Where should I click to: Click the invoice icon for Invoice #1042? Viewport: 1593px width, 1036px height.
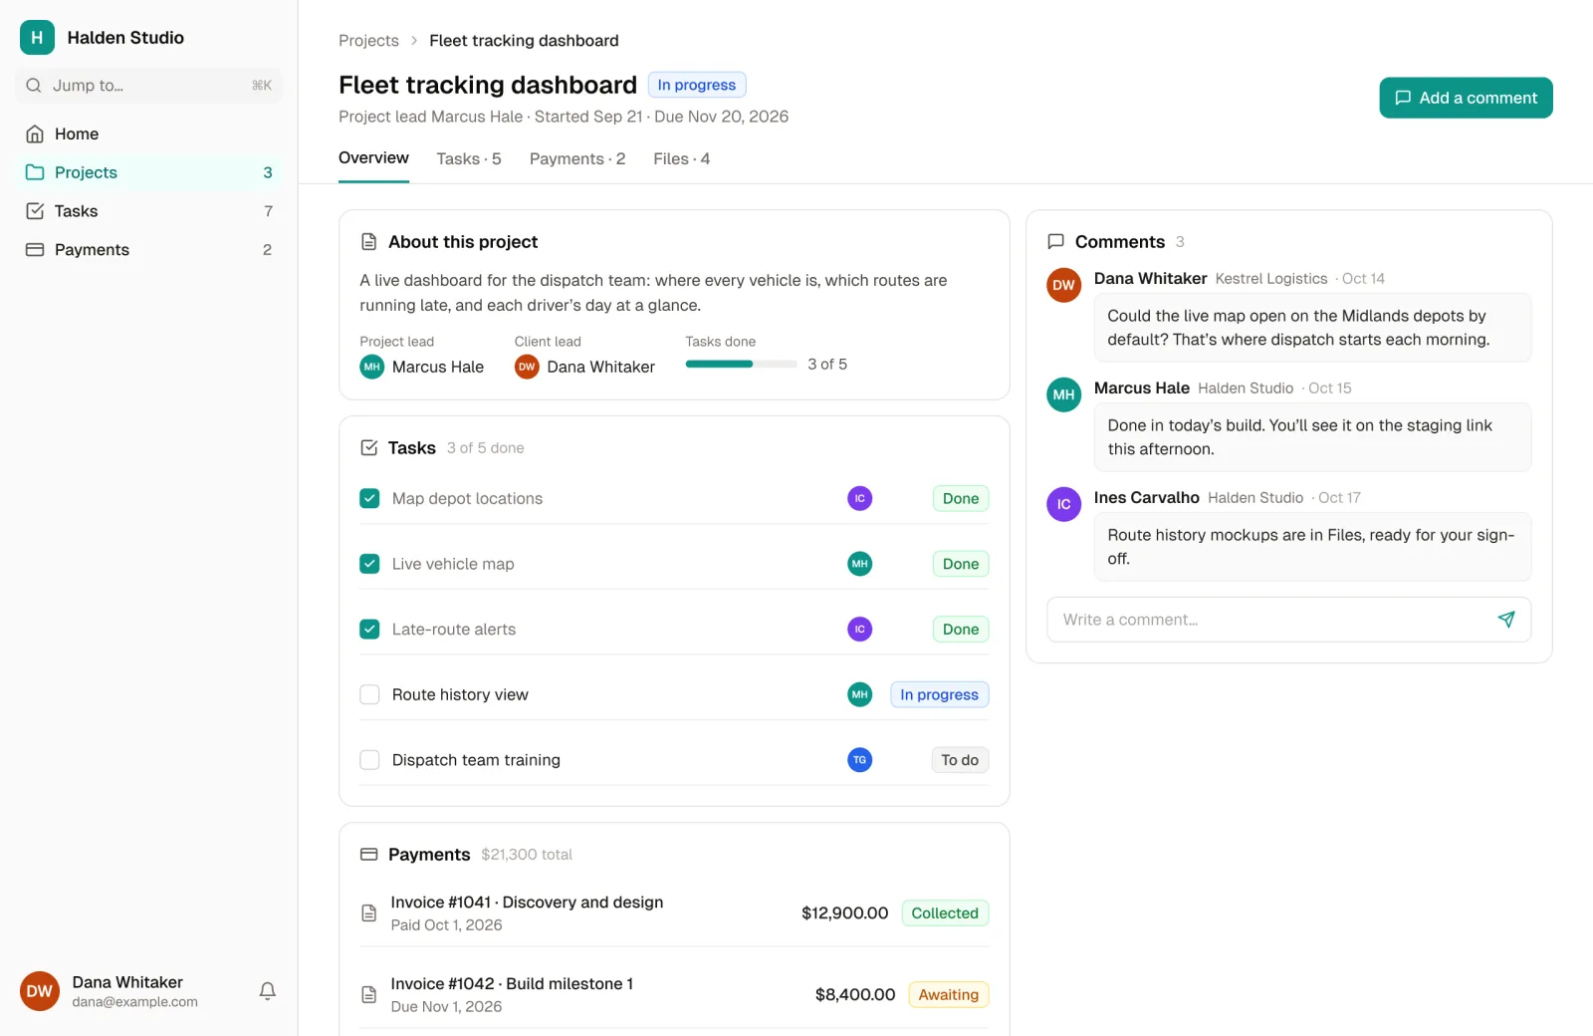[369, 995]
